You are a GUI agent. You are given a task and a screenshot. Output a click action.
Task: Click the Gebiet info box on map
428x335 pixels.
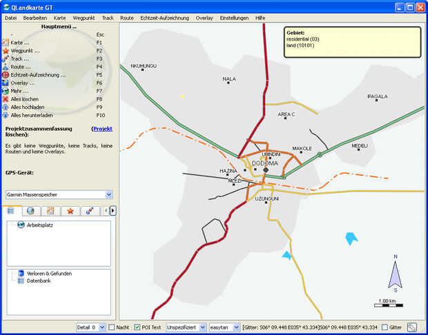click(352, 42)
